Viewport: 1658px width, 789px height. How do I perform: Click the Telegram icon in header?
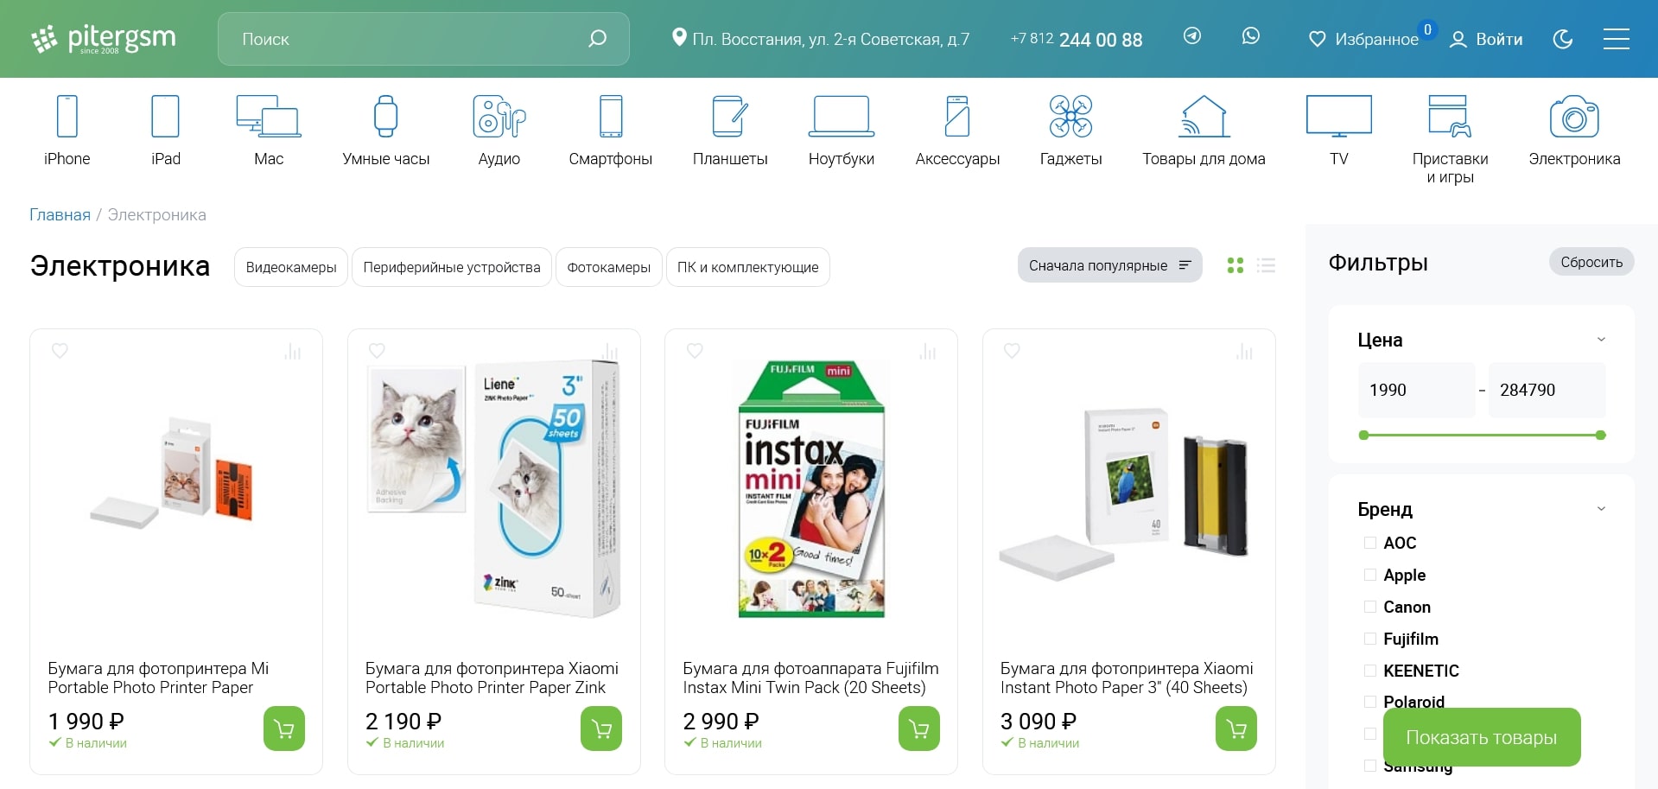[1192, 36]
